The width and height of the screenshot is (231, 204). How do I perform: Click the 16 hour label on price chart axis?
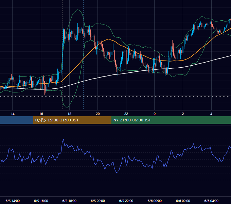[x=41, y=114]
